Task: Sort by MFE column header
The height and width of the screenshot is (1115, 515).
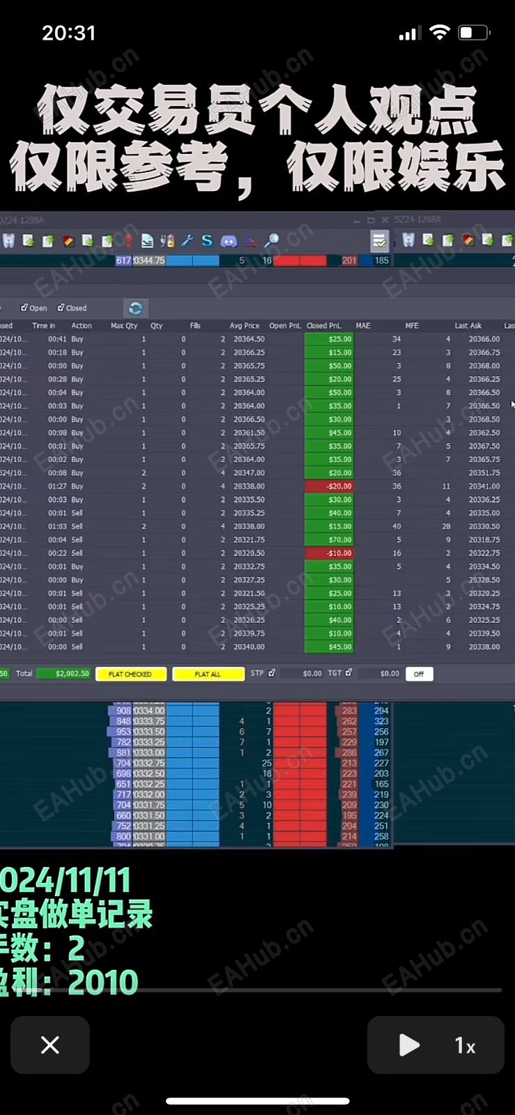Action: (412, 325)
